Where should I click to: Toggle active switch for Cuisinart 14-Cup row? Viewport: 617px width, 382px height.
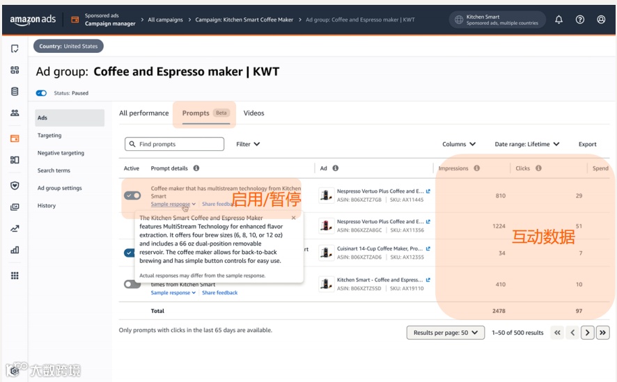(x=130, y=253)
